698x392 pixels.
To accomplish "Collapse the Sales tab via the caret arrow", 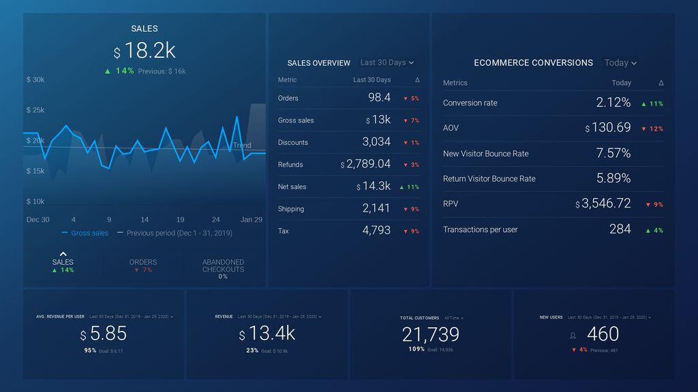I will pyautogui.click(x=63, y=253).
